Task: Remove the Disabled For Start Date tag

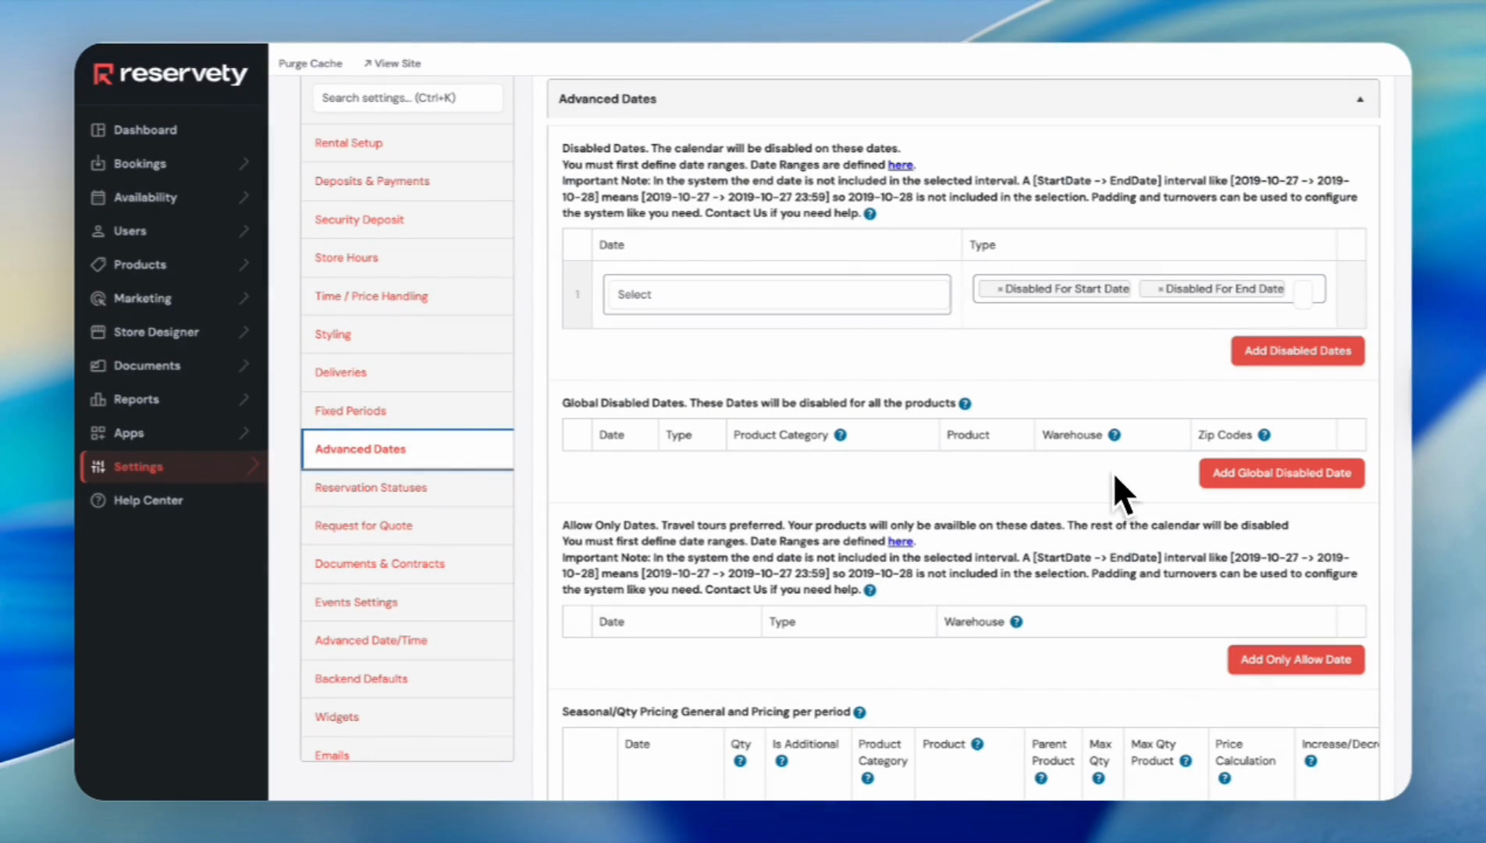Action: (1000, 289)
